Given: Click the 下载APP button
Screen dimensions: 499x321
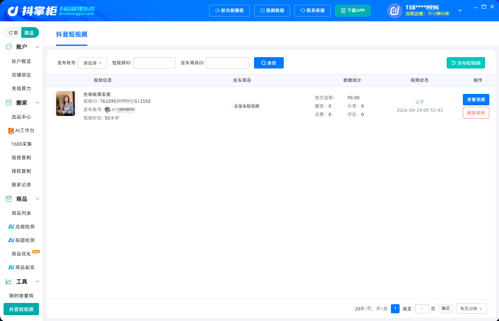Looking at the screenshot, I should click(x=353, y=11).
